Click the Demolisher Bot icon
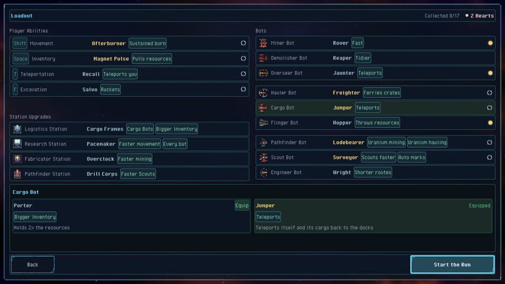The height and width of the screenshot is (284, 505). pyautogui.click(x=263, y=58)
